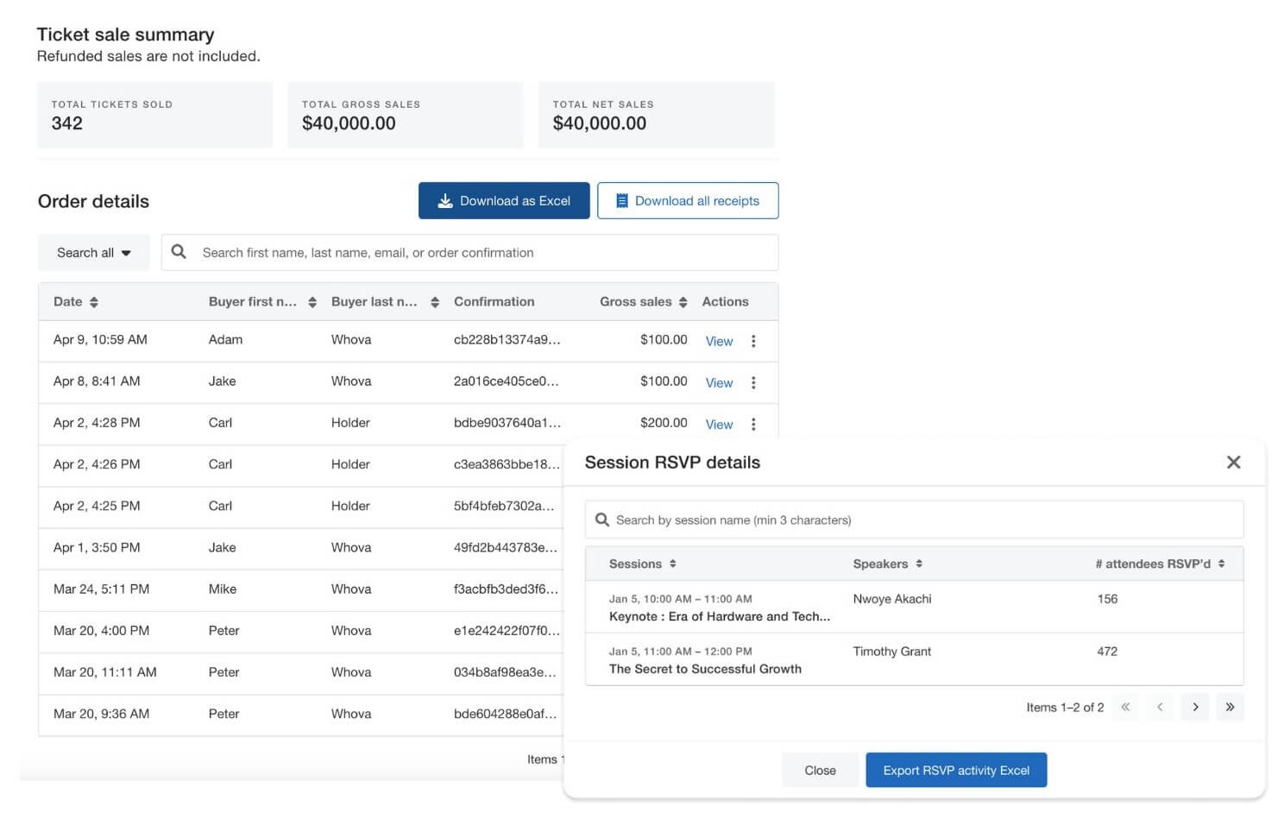Sort sessions by attendees RSVP'd
The image size is (1284, 819).
1221,563
